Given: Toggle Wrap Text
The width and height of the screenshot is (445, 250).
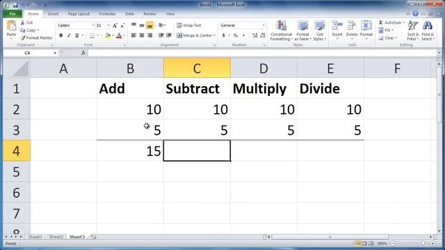Looking at the screenshot, I should [x=188, y=25].
